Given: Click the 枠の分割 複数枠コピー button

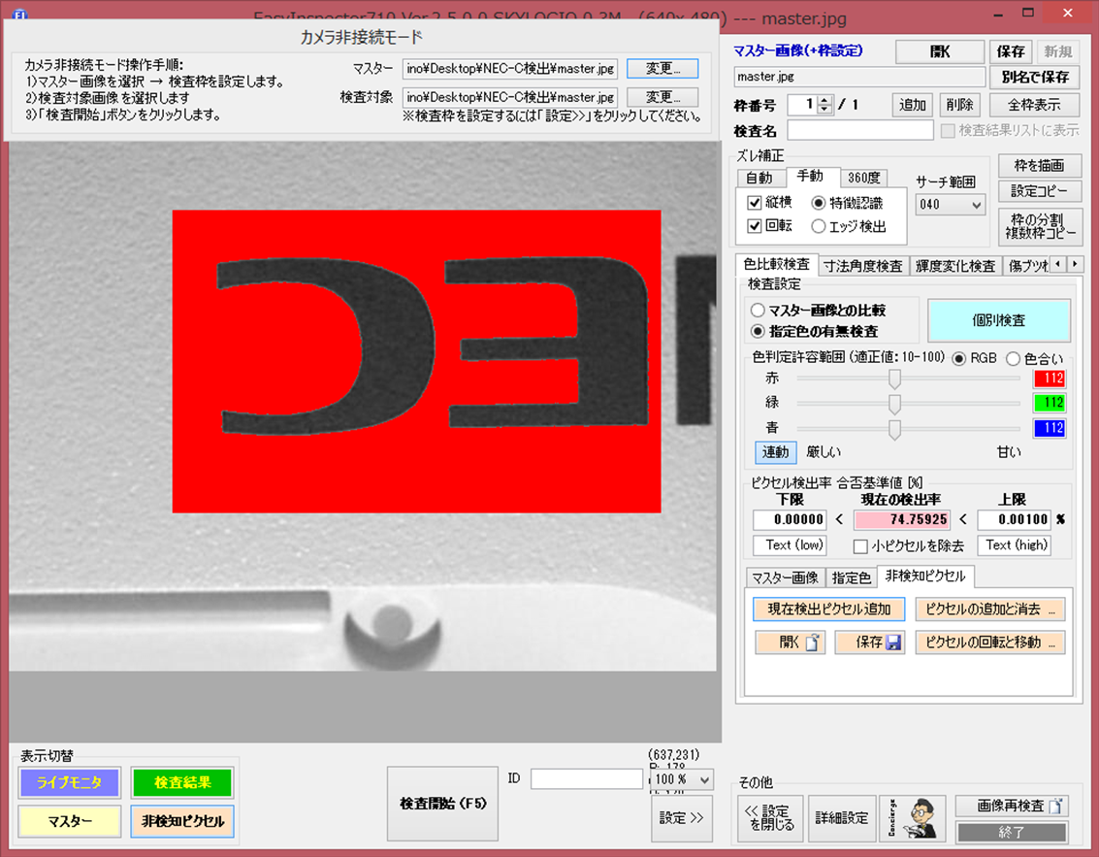Looking at the screenshot, I should pyautogui.click(x=1040, y=226).
